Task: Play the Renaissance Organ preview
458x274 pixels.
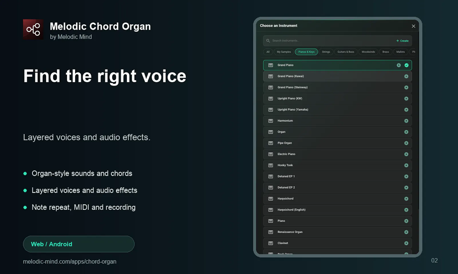Action: 406,232
